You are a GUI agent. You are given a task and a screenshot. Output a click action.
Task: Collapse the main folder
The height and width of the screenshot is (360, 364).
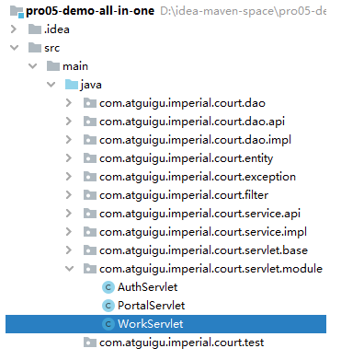pos(32,66)
